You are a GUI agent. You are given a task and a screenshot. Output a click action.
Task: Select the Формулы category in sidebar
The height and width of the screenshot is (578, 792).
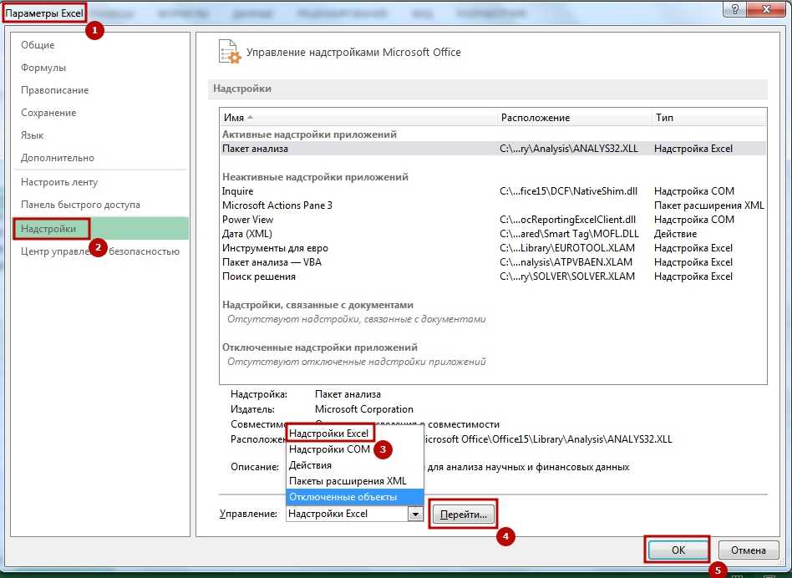43,68
